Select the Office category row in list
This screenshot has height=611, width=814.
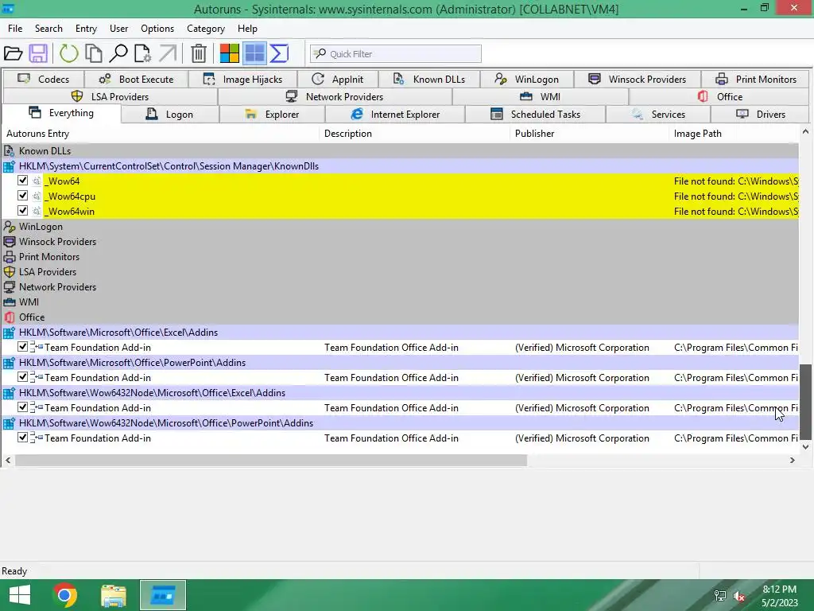(400, 317)
